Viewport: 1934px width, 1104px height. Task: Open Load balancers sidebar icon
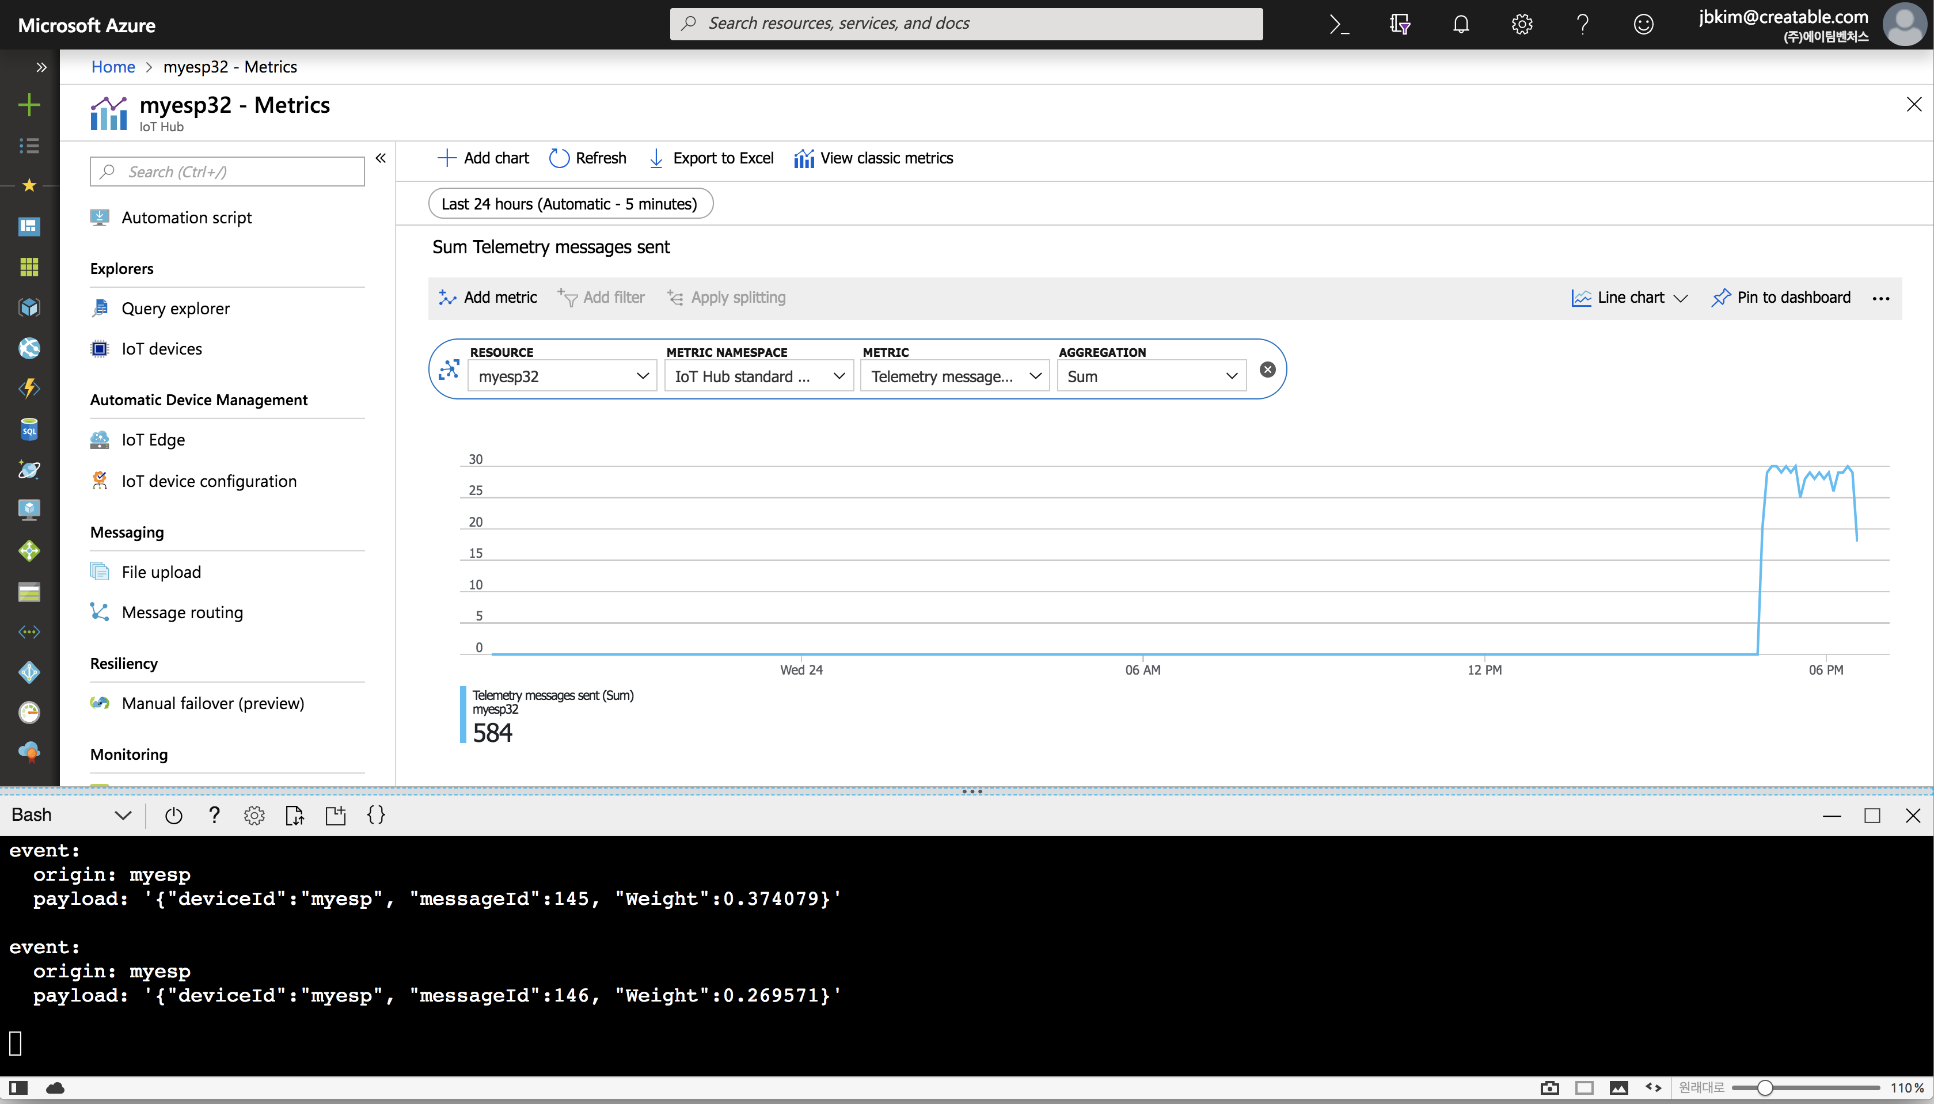pos(29,550)
